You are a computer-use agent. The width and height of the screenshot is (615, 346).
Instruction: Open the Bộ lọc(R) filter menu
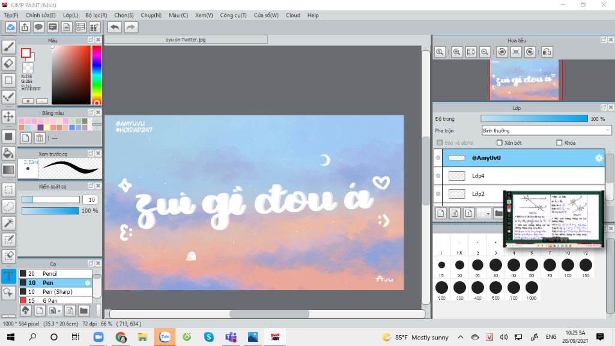(x=96, y=15)
